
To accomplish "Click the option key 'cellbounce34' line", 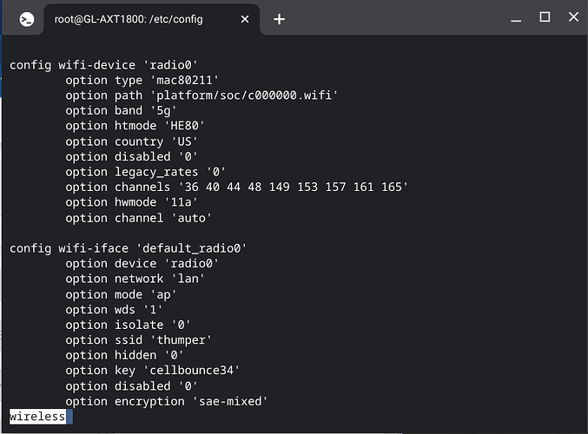I will [153, 371].
